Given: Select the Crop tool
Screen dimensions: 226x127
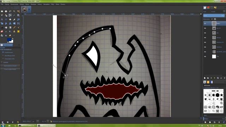Looking at the screenshot, I should pos(14,19).
